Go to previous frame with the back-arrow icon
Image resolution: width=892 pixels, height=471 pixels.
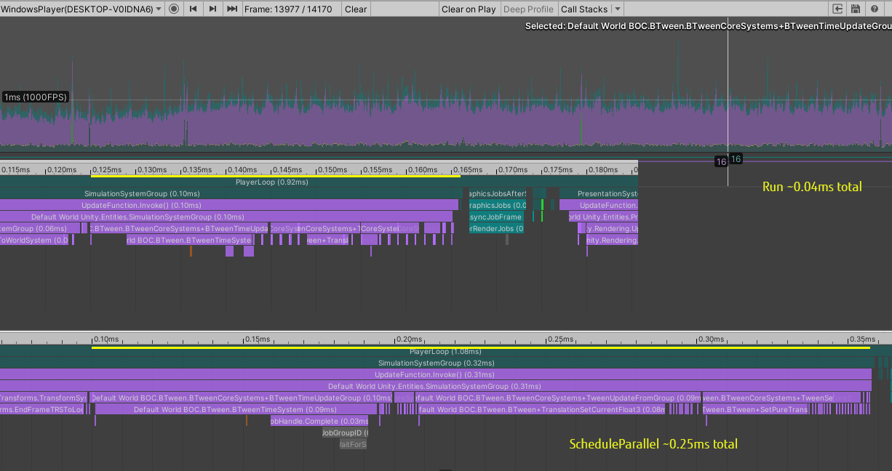pos(212,9)
